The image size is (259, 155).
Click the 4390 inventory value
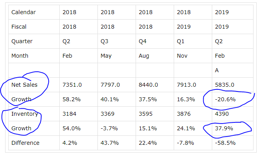tap(222, 114)
